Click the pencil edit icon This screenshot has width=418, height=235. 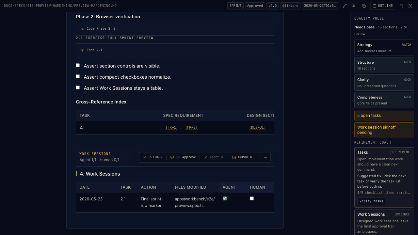point(345,6)
